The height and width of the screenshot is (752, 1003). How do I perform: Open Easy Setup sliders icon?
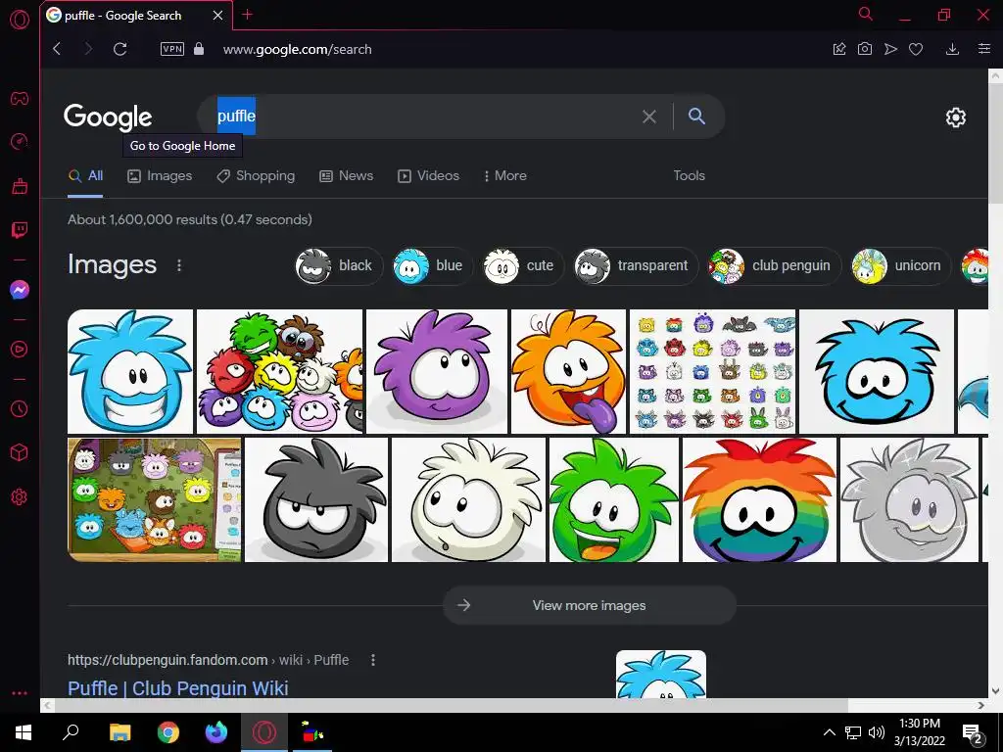(983, 49)
